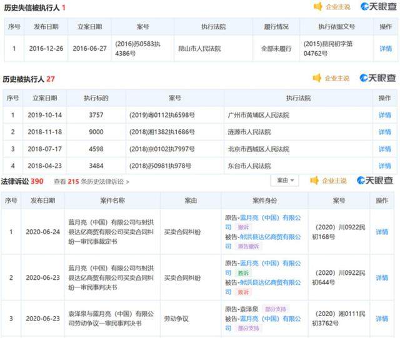Click the 天眼查 logo beside 历史被执行人
The image size is (400, 338).
377,78
